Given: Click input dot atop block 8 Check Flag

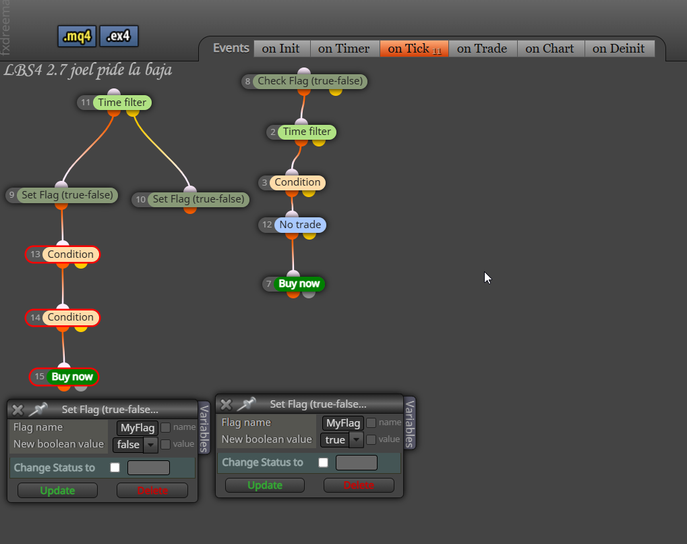Looking at the screenshot, I should tap(304, 72).
